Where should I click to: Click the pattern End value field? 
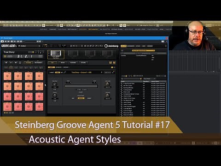click(x=94, y=83)
